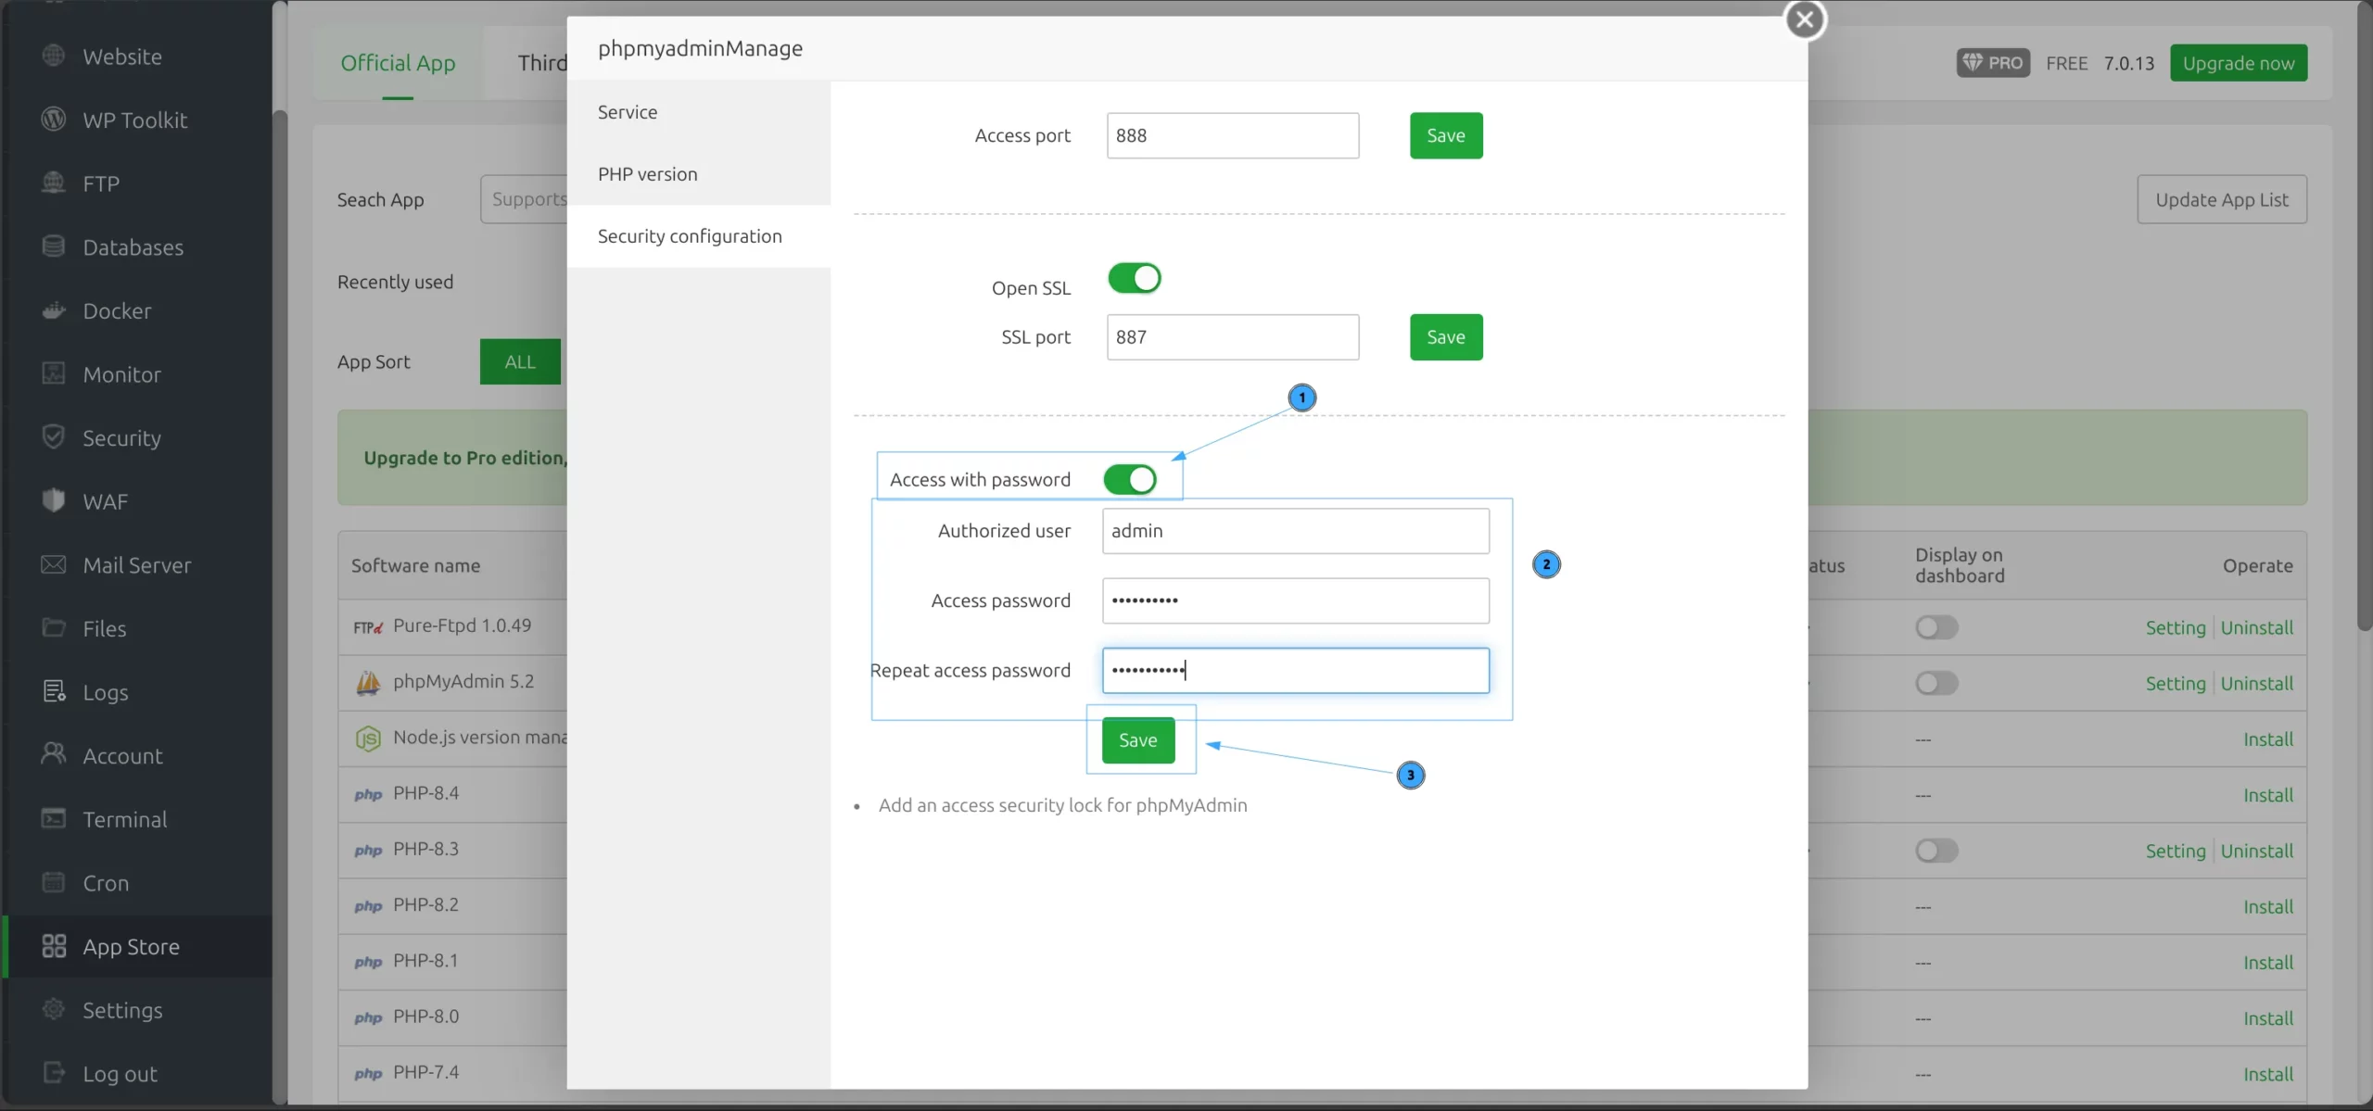This screenshot has width=2373, height=1111.
Task: Open the Files folder icon
Action: [x=54, y=627]
